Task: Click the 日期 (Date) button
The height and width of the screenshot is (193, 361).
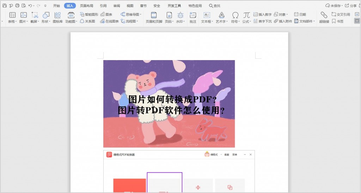Action: coord(300,14)
